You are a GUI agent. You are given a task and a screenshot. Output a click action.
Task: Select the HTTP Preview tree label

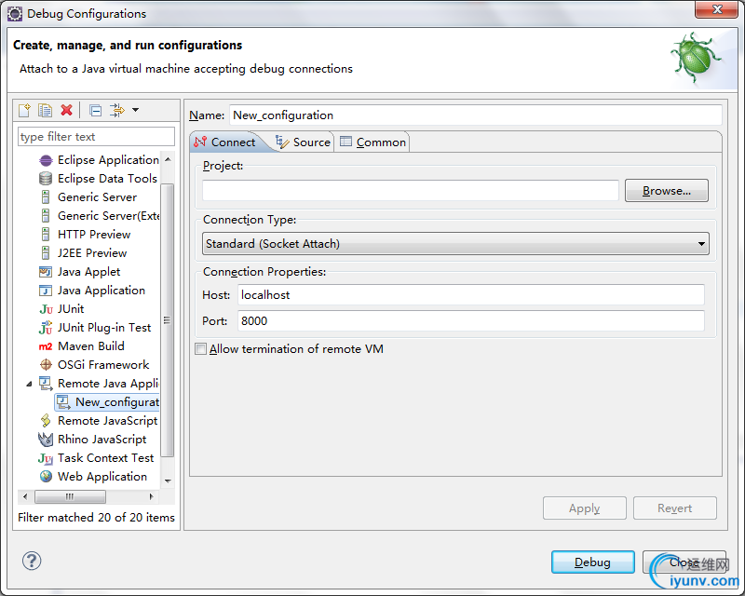coord(94,235)
